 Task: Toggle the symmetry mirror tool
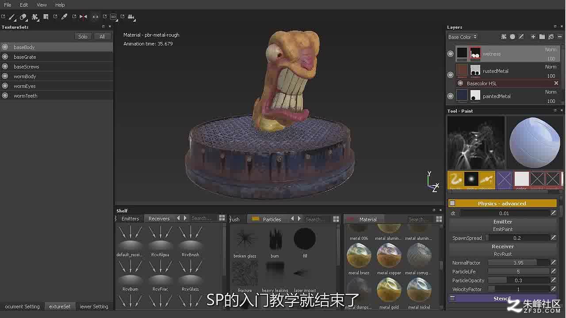pos(83,17)
